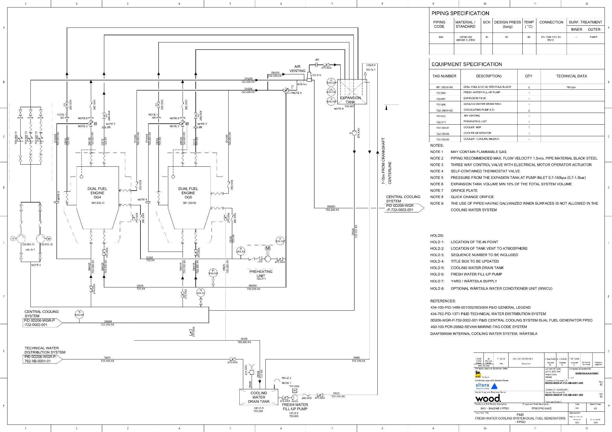Viewport: 612px width, 432px height.
Task: Select right Central Cooling System off-page connector
Action: click(405, 208)
